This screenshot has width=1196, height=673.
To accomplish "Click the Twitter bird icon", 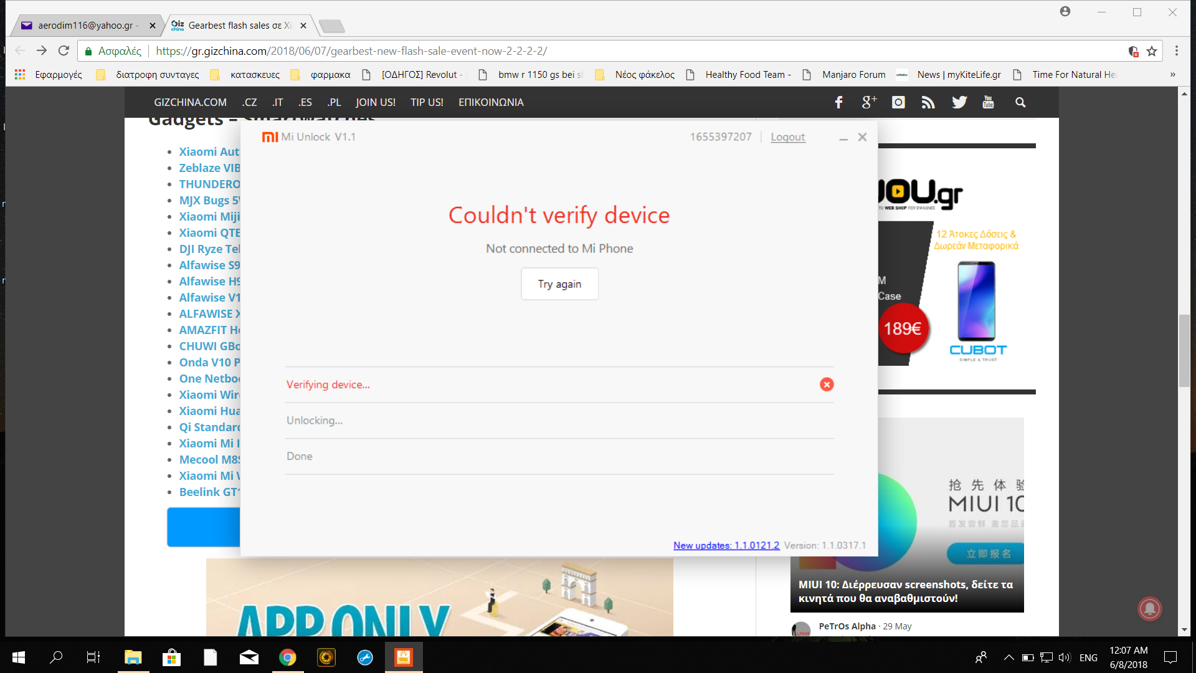I will [x=959, y=102].
